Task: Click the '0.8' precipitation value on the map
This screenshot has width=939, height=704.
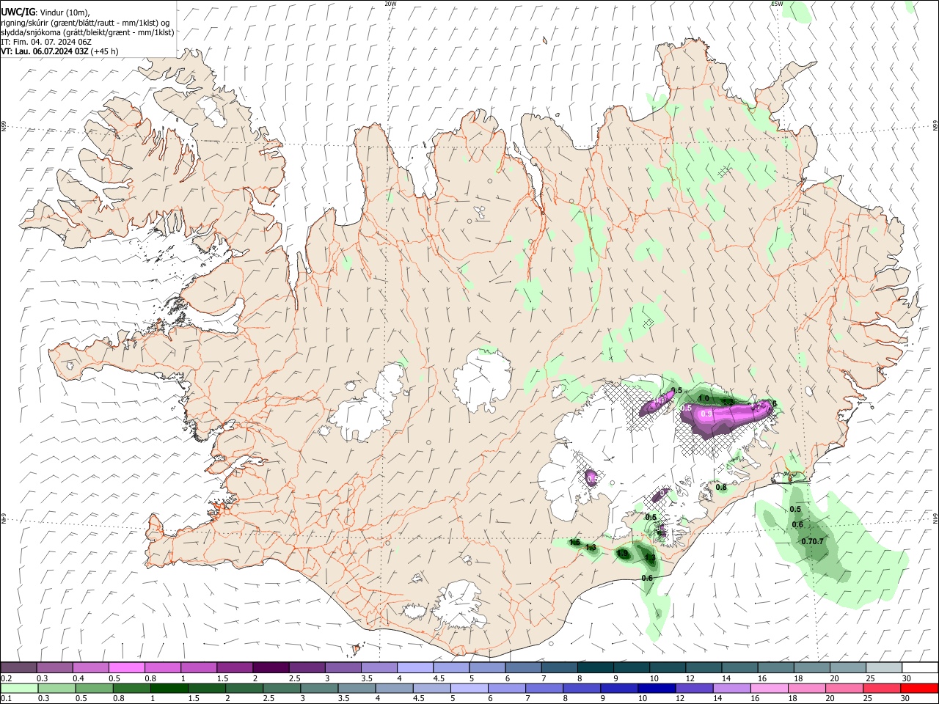Action: pyautogui.click(x=721, y=487)
